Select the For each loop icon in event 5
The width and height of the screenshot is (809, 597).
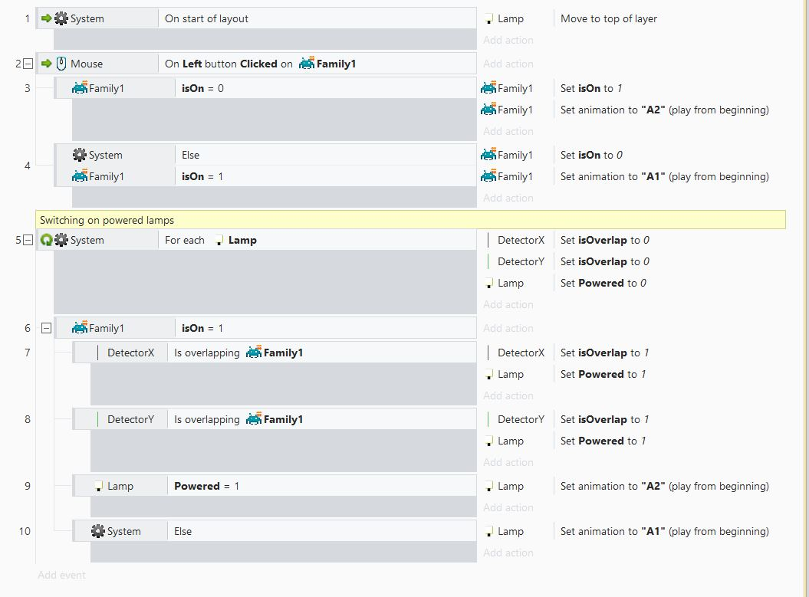click(x=47, y=240)
